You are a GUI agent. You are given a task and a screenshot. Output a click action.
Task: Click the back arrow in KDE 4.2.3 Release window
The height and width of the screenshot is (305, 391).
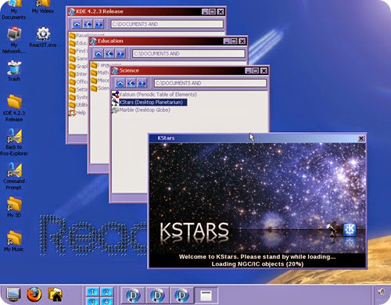tap(88, 24)
